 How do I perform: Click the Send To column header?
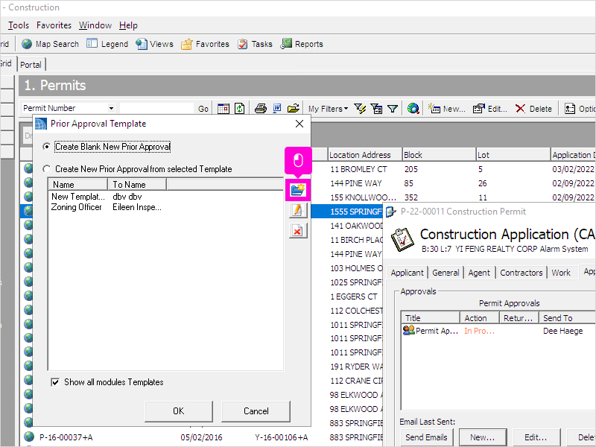click(x=567, y=318)
